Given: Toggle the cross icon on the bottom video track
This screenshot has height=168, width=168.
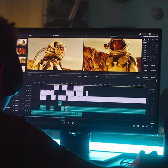Looking at the screenshot, I should point(28,95).
